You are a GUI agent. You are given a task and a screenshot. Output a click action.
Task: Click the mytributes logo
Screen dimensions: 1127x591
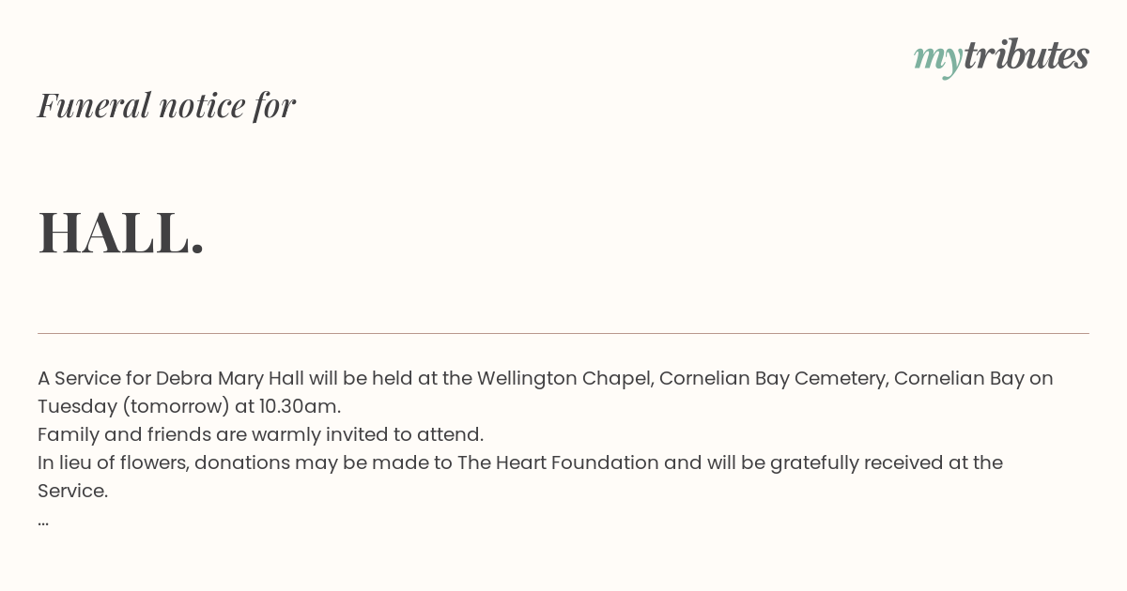(x=1001, y=56)
